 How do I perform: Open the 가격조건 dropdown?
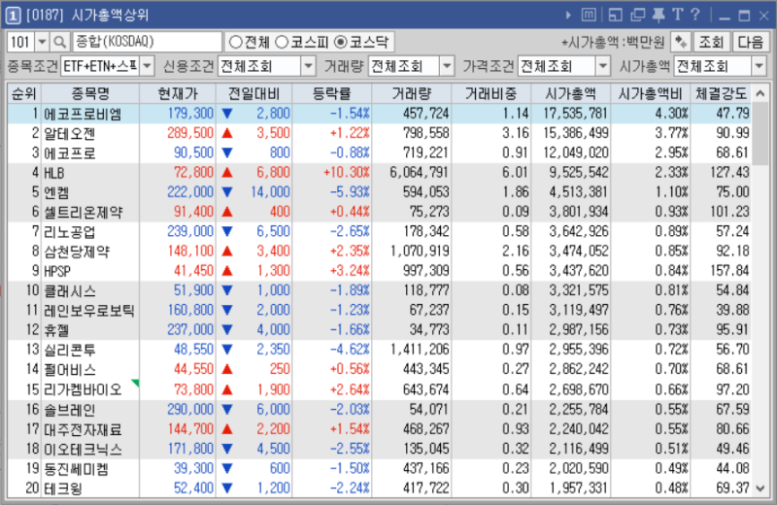pos(602,66)
